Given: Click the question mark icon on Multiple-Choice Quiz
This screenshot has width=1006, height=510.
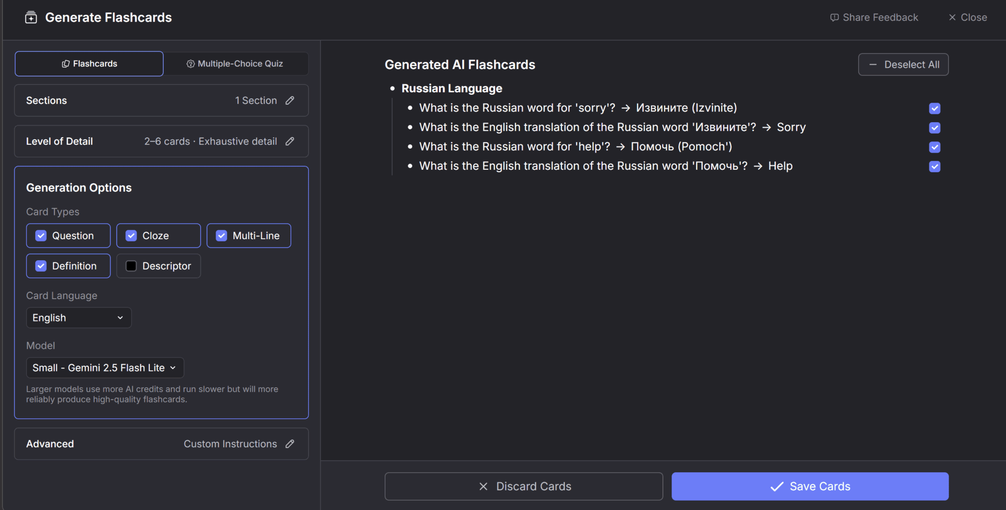Looking at the screenshot, I should (190, 63).
